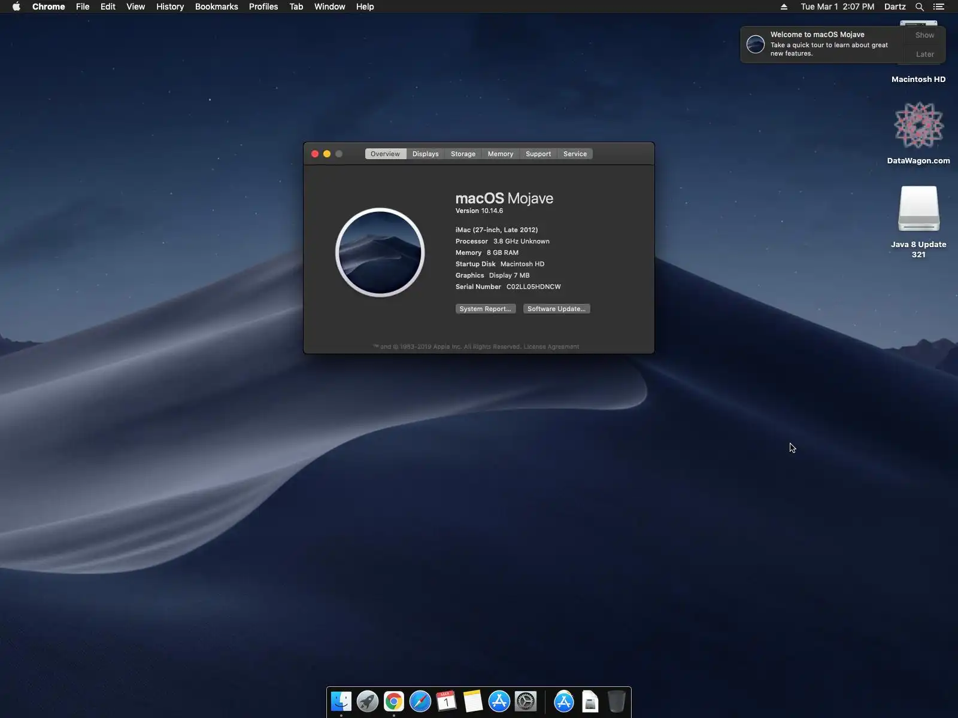Open Notification Center list icon
This screenshot has width=958, height=718.
pyautogui.click(x=939, y=7)
